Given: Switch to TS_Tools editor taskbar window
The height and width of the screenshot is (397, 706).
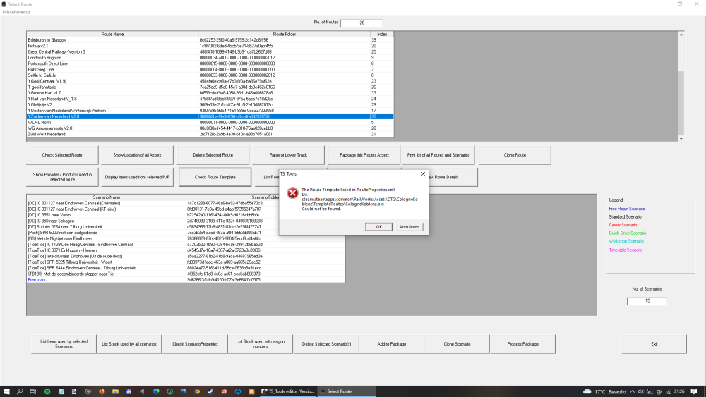Looking at the screenshot, I should (x=288, y=391).
